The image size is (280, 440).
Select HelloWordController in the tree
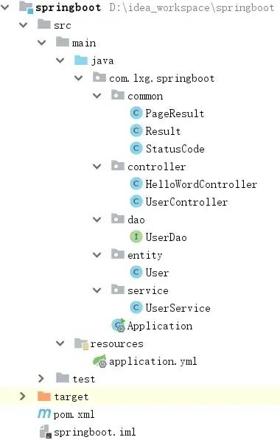pyautogui.click(x=201, y=184)
